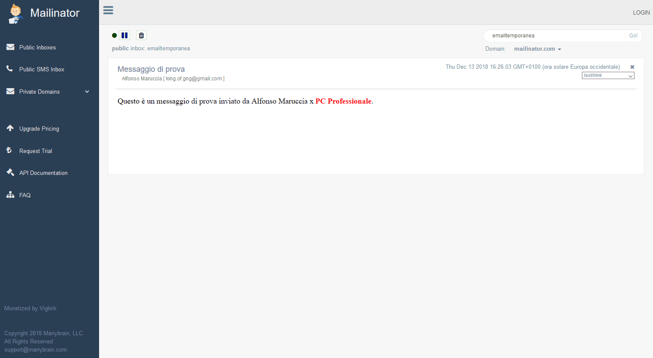Image resolution: width=653 pixels, height=358 pixels.
Task: Click the Mailinator mascot logo
Action: point(16,13)
